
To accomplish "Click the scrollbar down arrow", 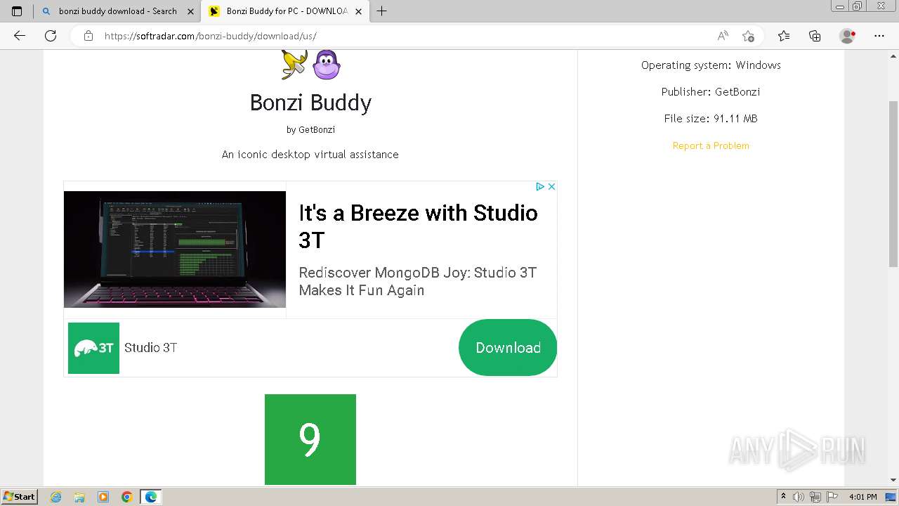I will click(x=893, y=481).
